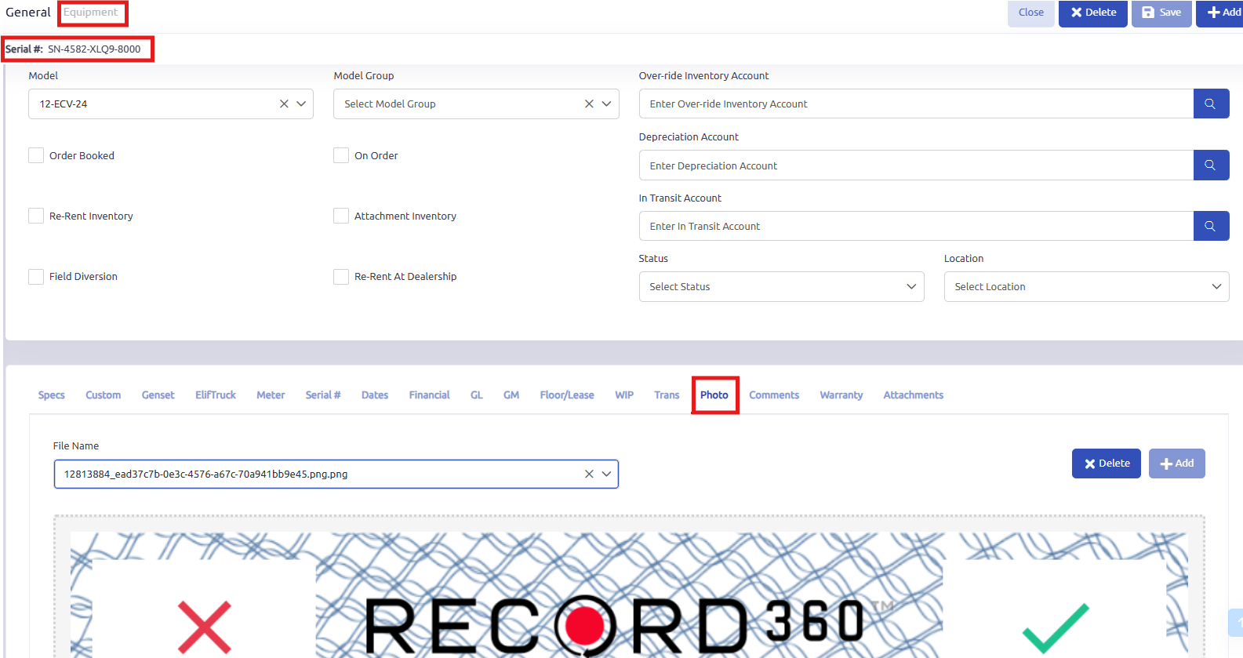Viewport: 1243px width, 658px height.
Task: Check the Re-Rent At Dealership checkbox
Action: pos(341,276)
